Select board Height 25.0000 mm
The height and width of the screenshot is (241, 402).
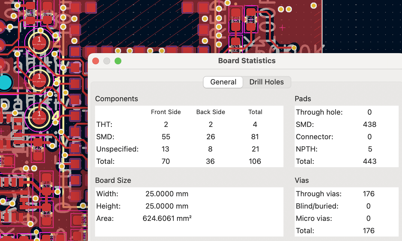[x=167, y=206]
